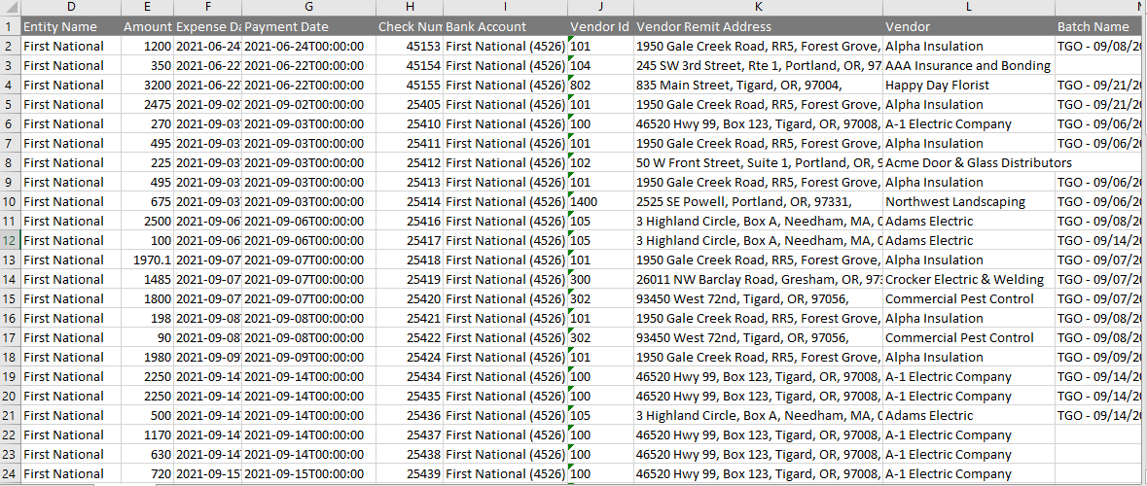Select vendor id 802 cell

click(601, 85)
